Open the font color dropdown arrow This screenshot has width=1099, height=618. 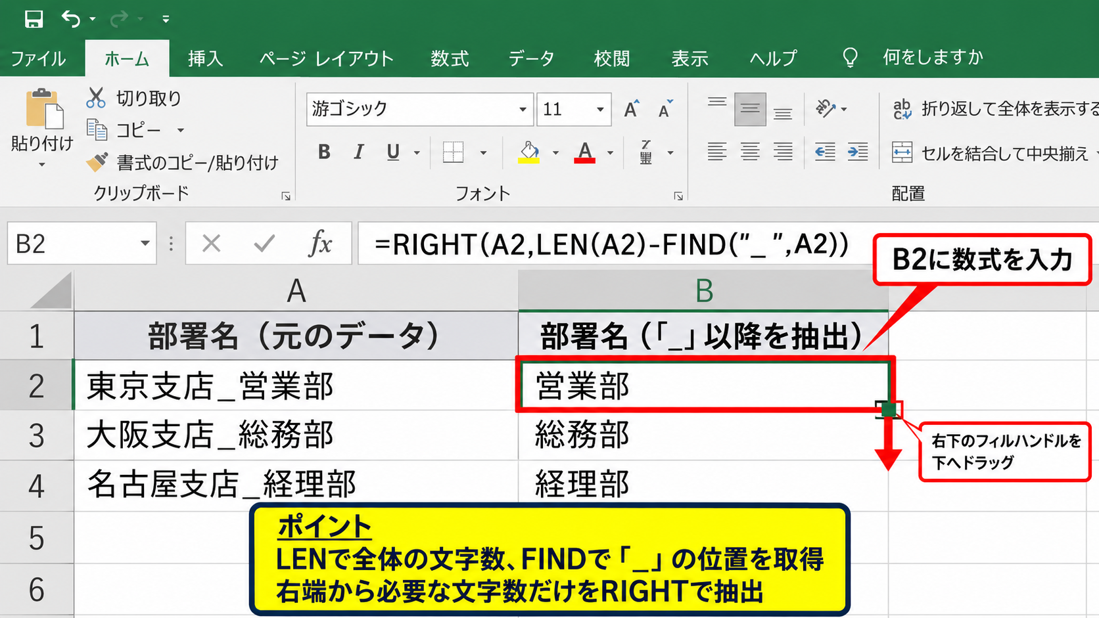(x=610, y=153)
